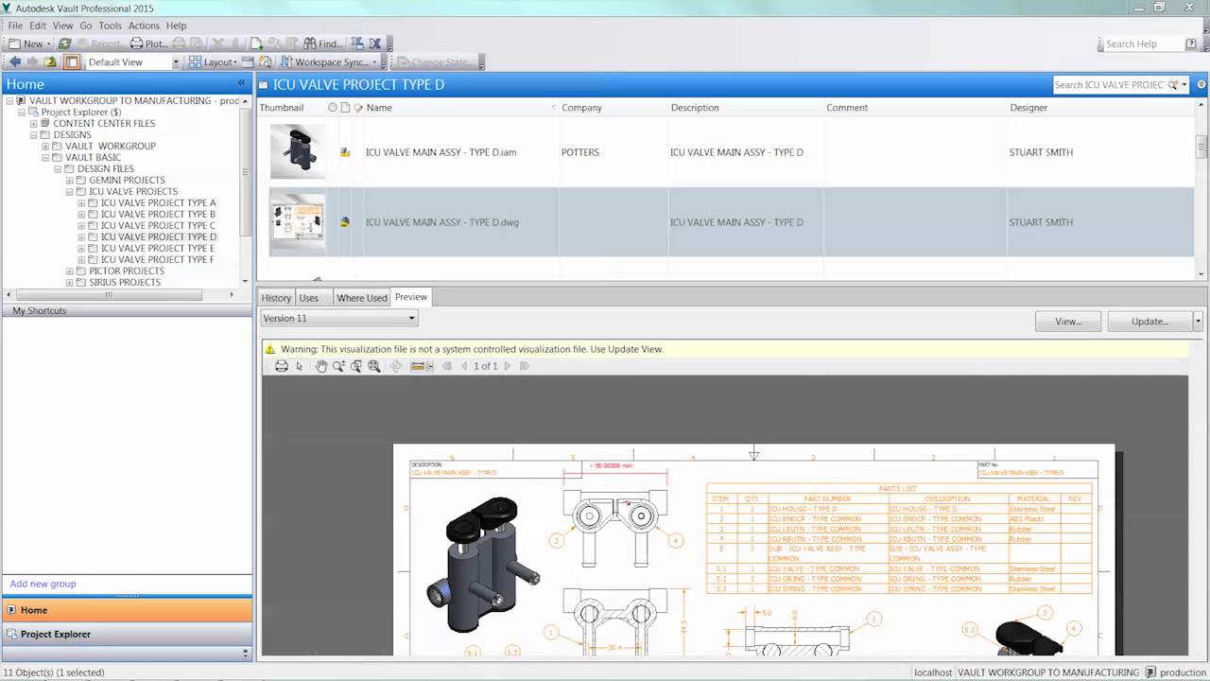1210x681 pixels.
Task: Open the Tools menu
Action: (x=110, y=26)
